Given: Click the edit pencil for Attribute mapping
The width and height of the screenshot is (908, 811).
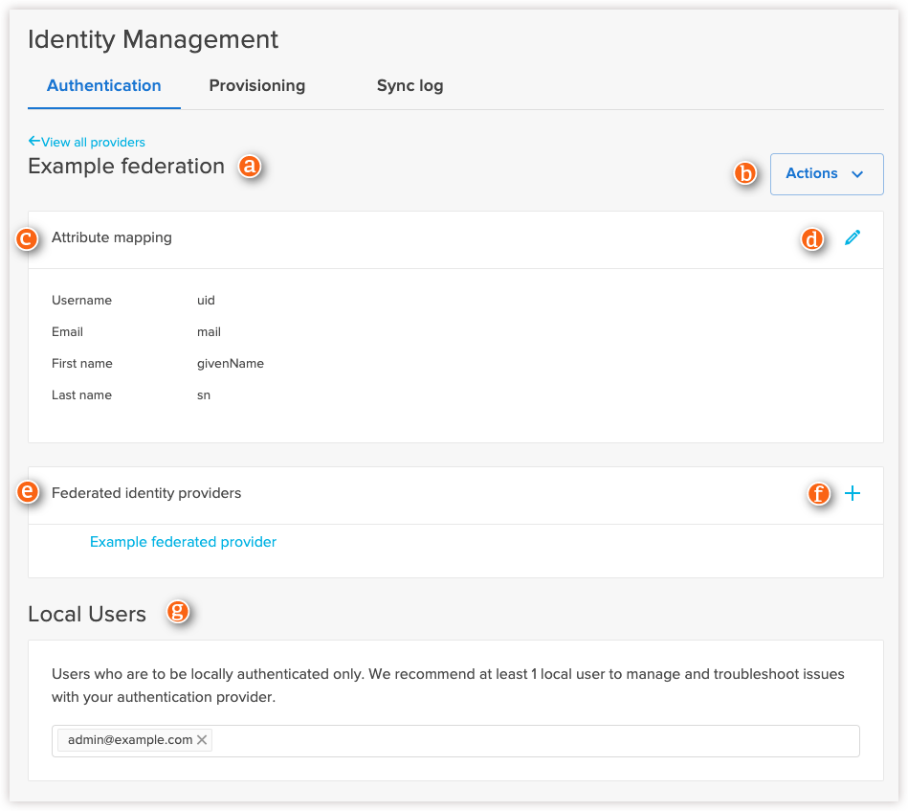Looking at the screenshot, I should (x=853, y=237).
